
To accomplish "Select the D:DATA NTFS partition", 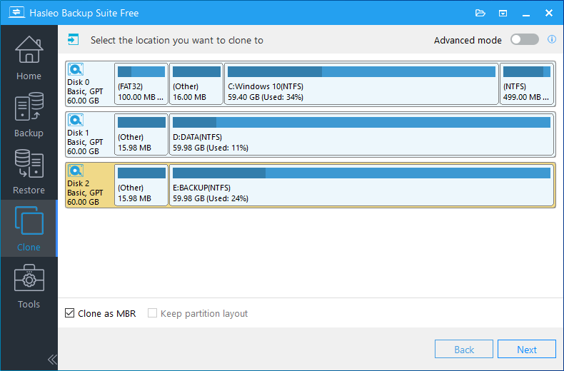I will click(x=361, y=134).
